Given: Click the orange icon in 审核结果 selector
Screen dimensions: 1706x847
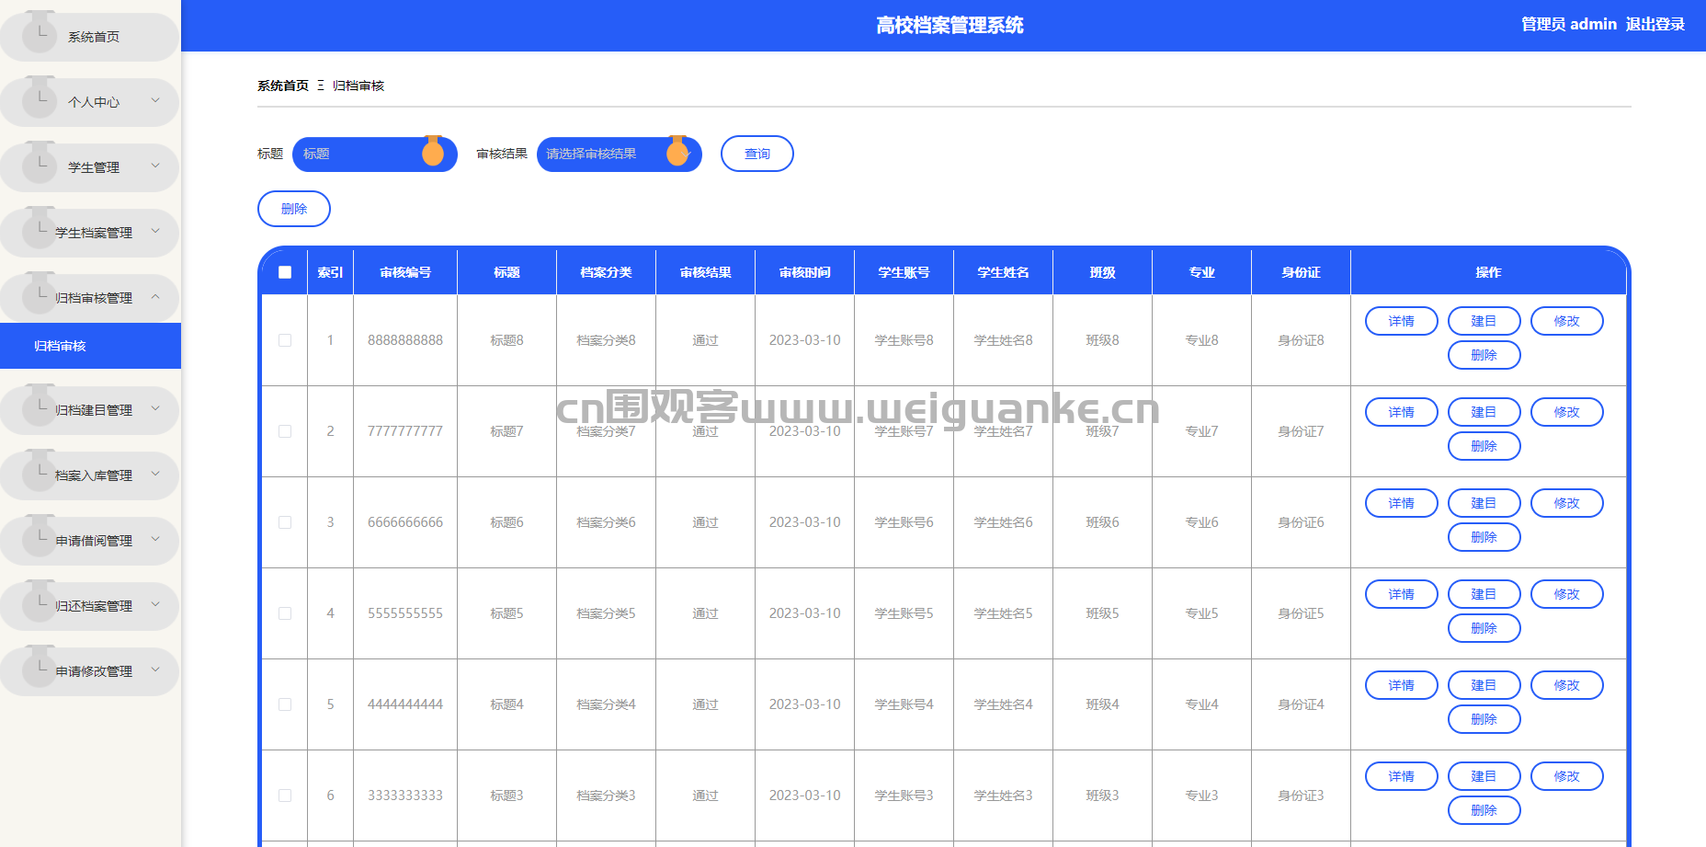Looking at the screenshot, I should [677, 153].
